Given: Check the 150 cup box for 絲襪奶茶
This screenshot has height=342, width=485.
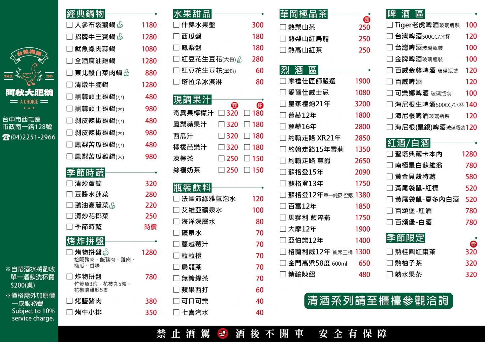Looking at the screenshot, I should tap(247, 170).
